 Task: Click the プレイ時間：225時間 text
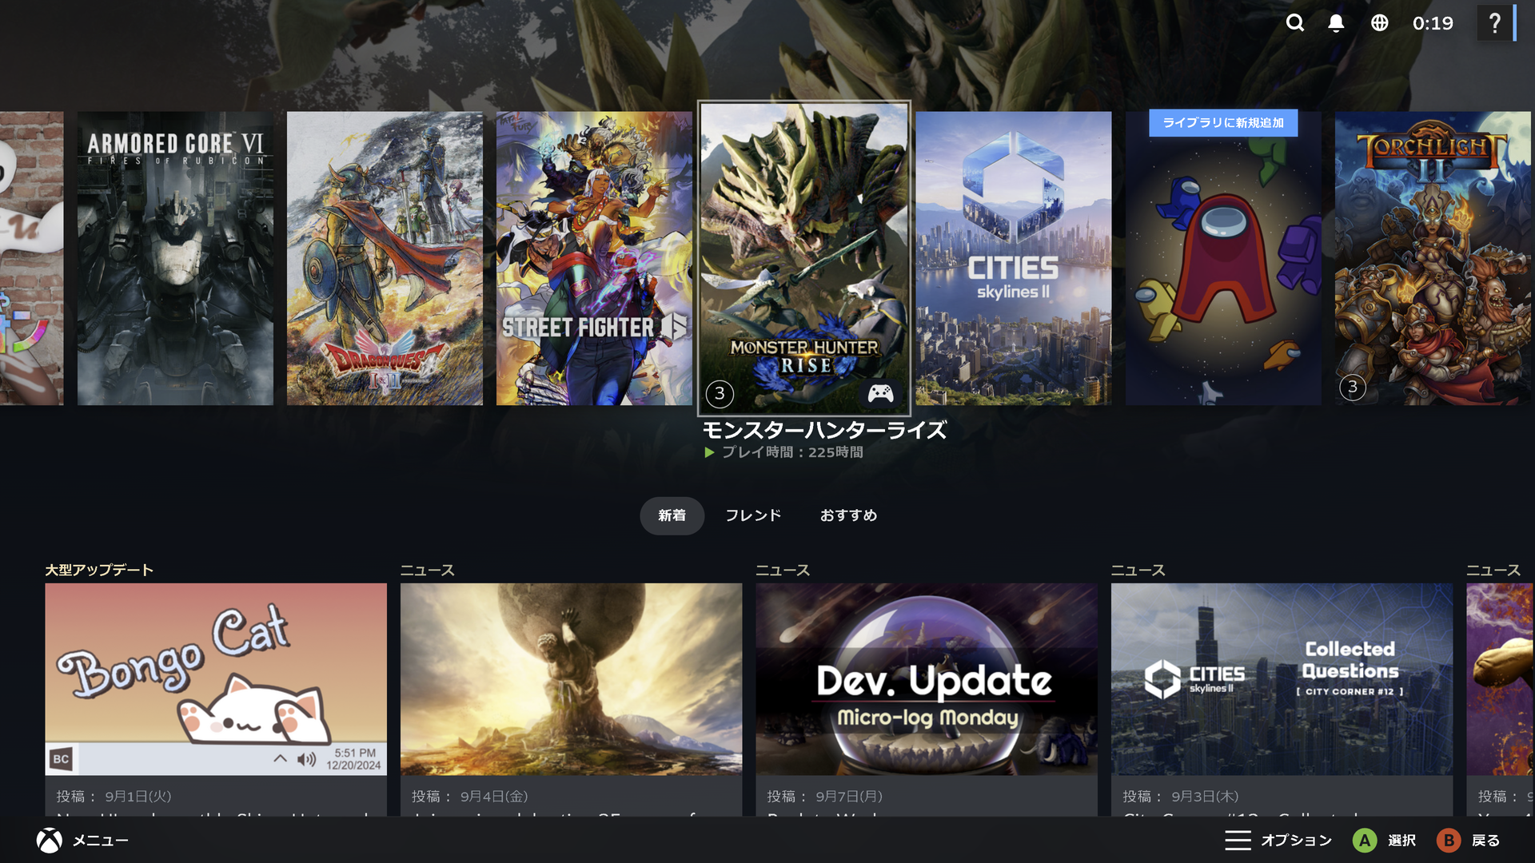pyautogui.click(x=792, y=452)
